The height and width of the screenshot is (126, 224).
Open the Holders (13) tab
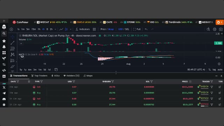tap(71, 76)
